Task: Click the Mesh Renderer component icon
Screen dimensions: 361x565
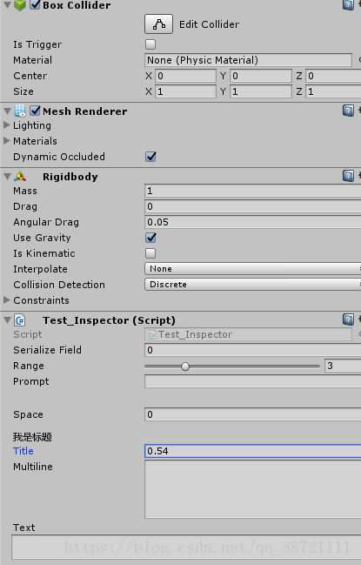Action: pyautogui.click(x=20, y=111)
